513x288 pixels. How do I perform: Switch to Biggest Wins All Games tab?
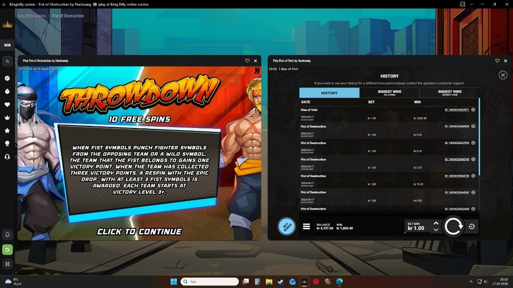[389, 93]
